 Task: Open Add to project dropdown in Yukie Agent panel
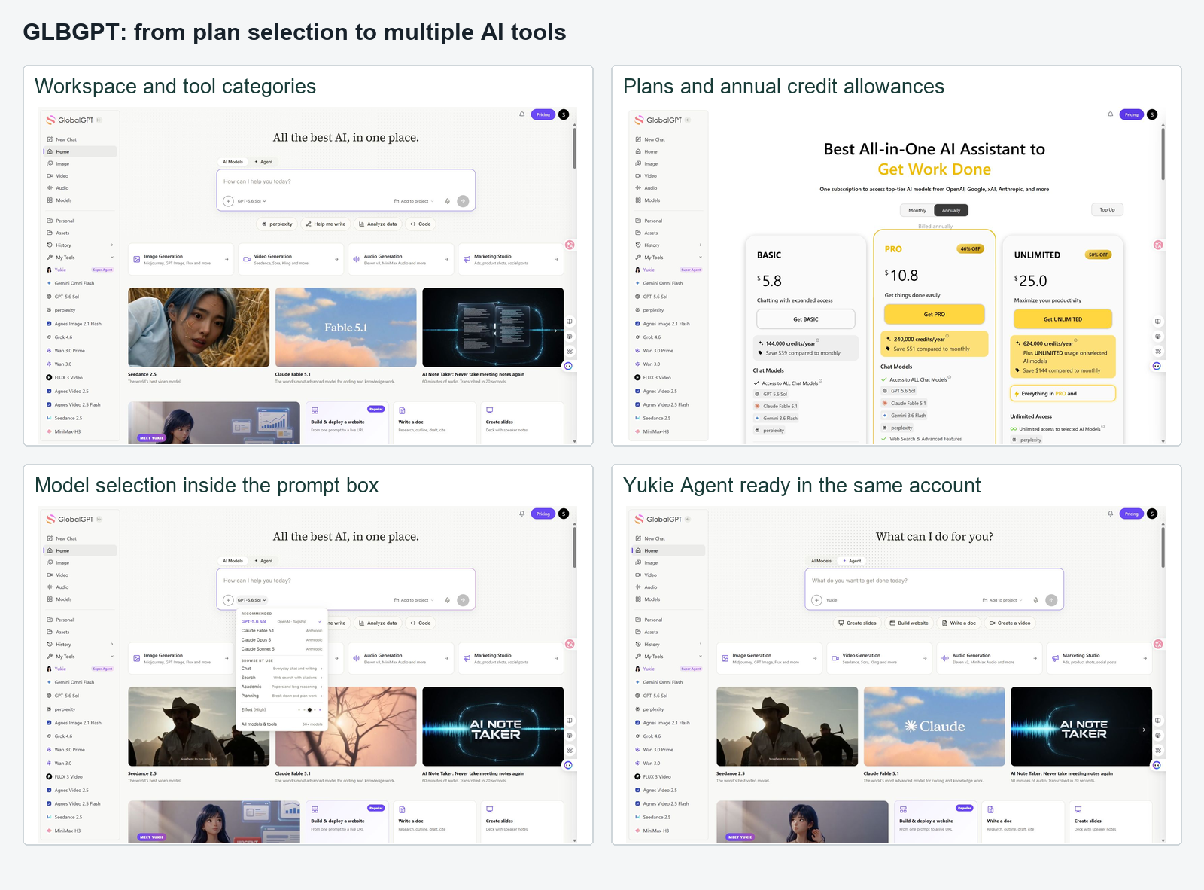[x=1002, y=600]
